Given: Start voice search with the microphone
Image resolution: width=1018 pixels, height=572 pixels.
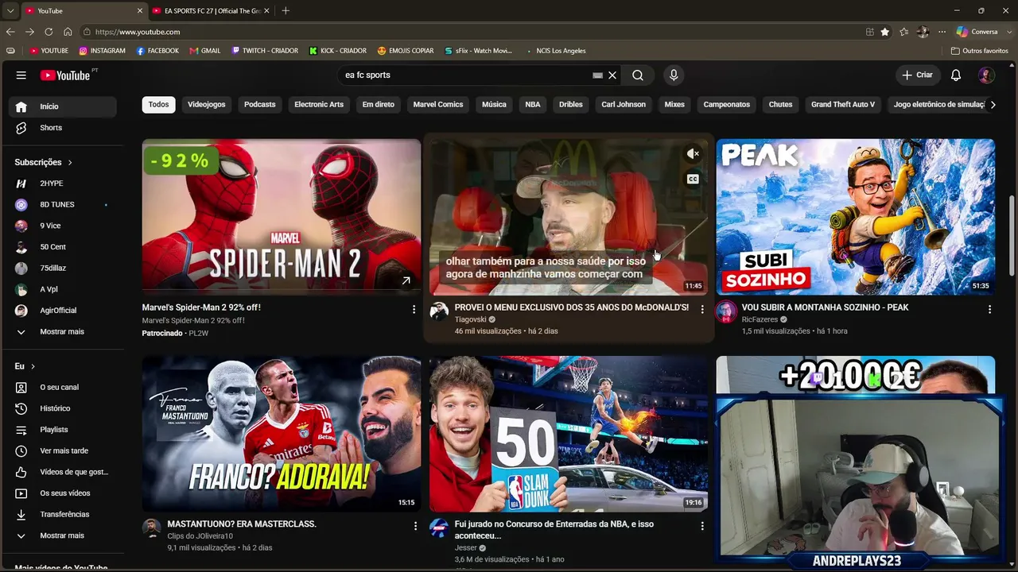Looking at the screenshot, I should coord(674,75).
